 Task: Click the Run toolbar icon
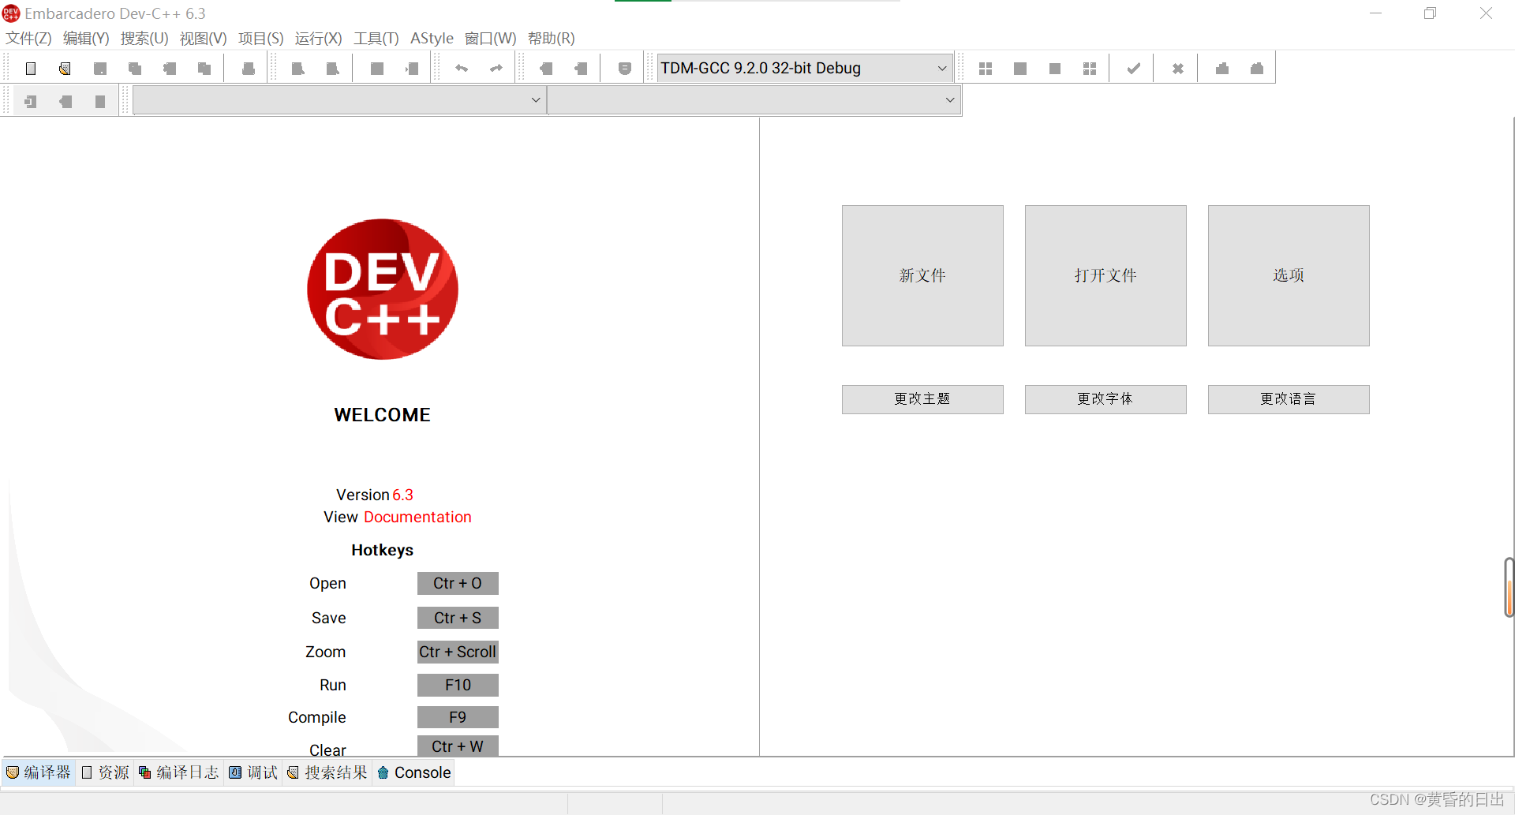(x=1020, y=69)
